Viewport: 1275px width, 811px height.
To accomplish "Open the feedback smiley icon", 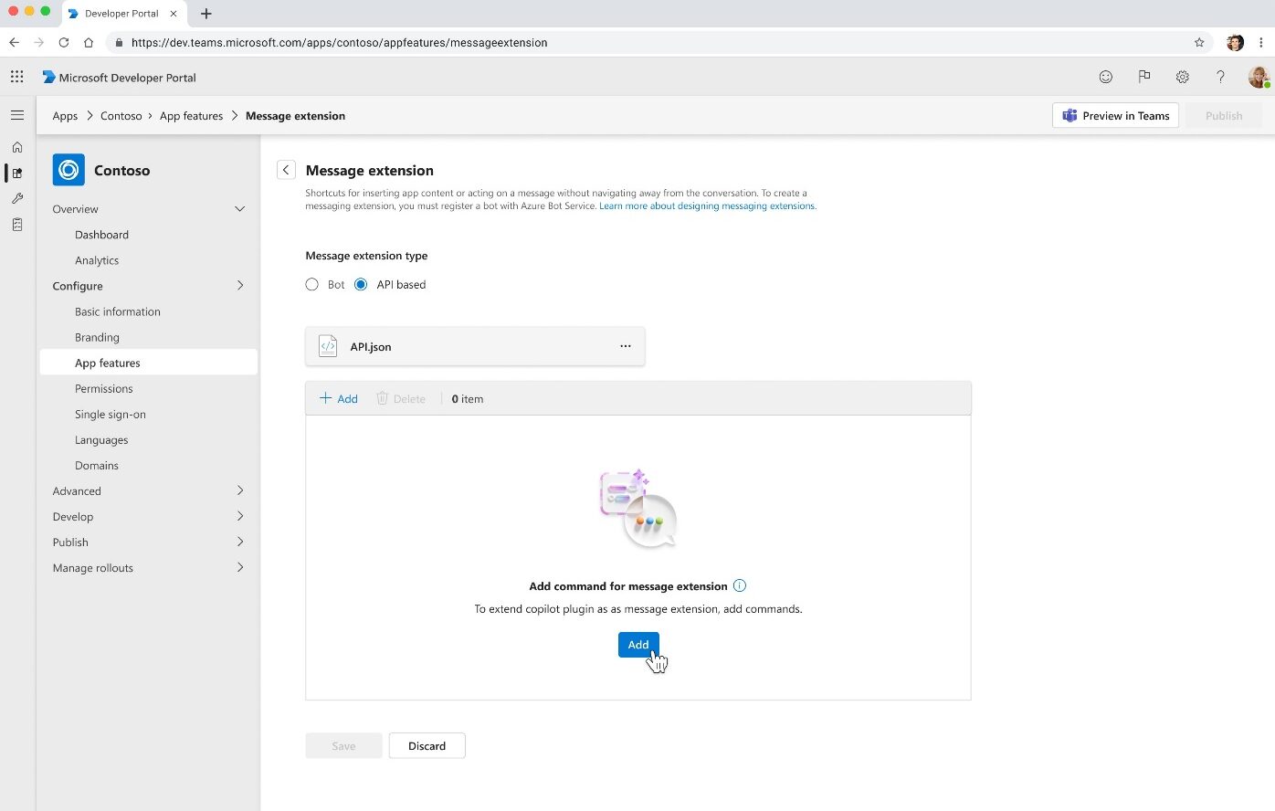I will coord(1106,77).
